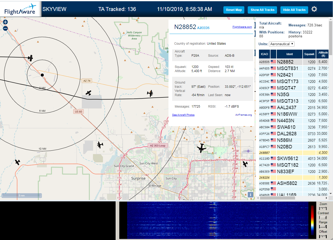Select the N586M row
This screenshot has height=240, width=333.
[294, 140]
